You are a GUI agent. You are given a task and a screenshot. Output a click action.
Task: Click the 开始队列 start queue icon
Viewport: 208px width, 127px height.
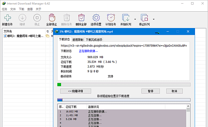pos(126,18)
